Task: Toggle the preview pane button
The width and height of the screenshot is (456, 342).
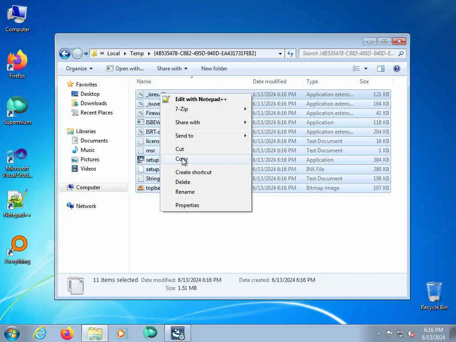Action: (381, 69)
